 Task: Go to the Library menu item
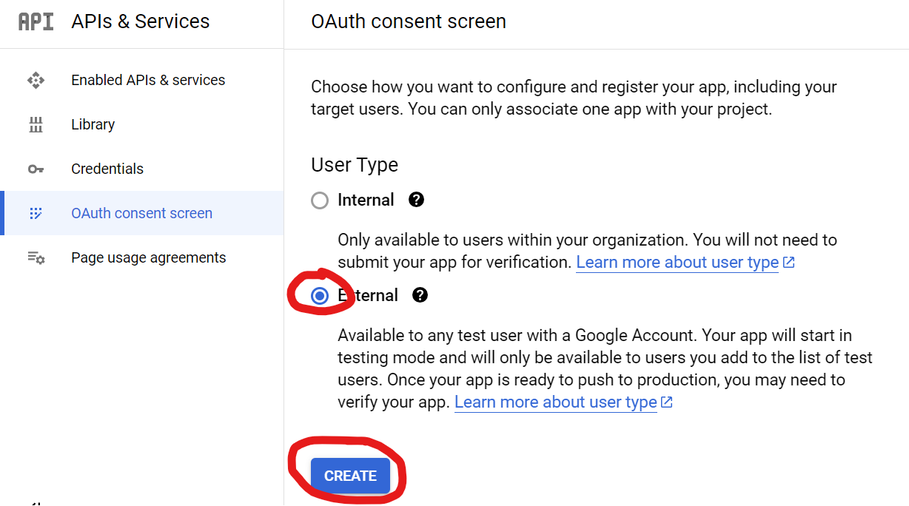coord(142,124)
